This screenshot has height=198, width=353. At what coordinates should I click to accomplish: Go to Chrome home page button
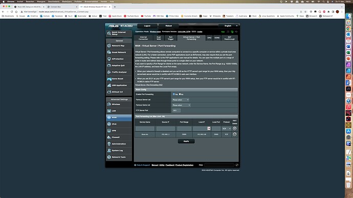tap(16, 12)
